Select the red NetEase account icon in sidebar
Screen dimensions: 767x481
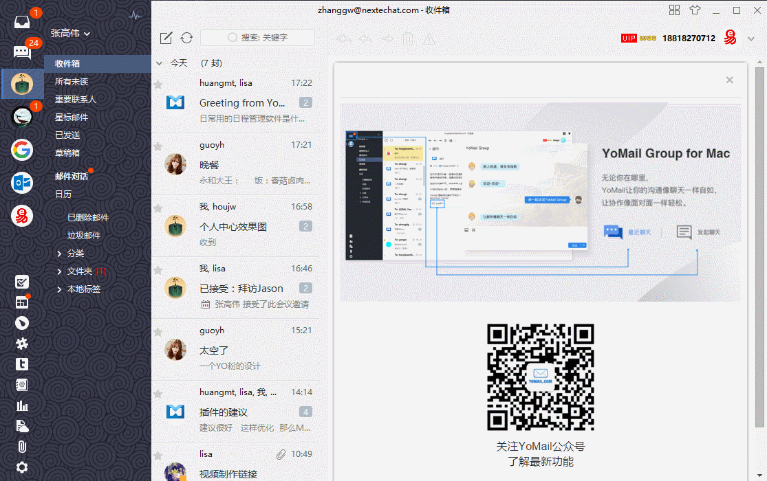22,216
